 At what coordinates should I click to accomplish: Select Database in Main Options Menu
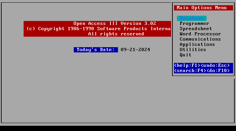coord(192,18)
